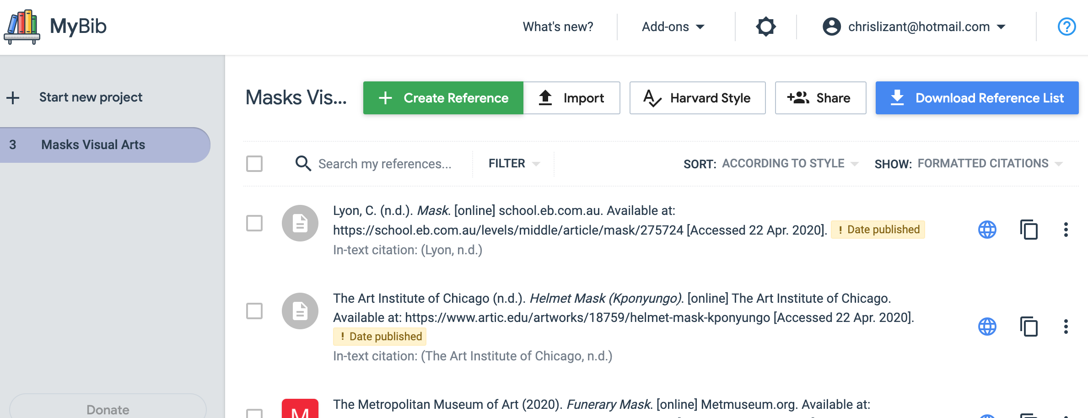The width and height of the screenshot is (1088, 418).
Task: Open the FILTER dropdown
Action: [512, 163]
